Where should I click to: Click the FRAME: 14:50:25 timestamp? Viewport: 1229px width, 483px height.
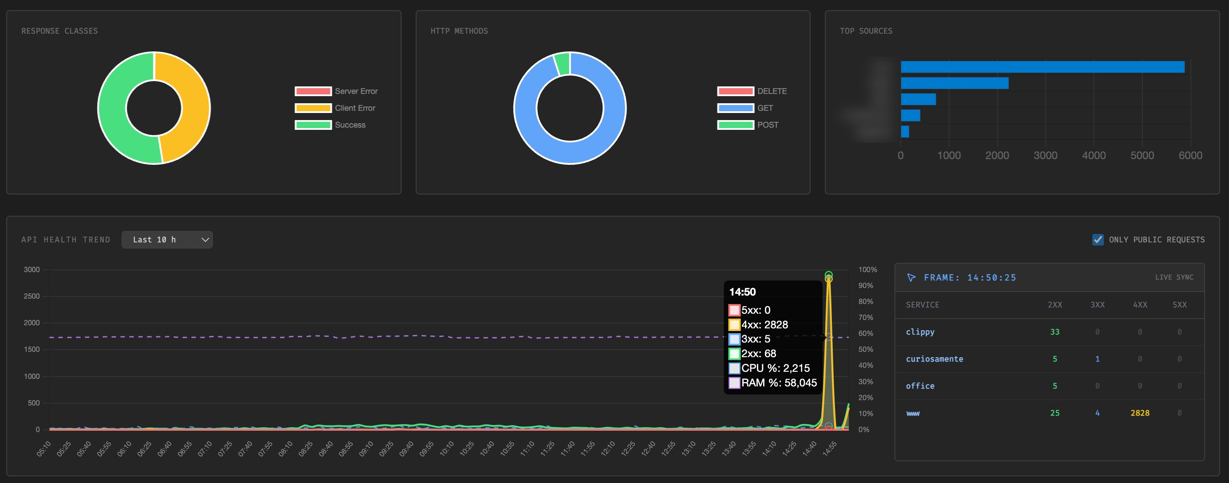[970, 278]
